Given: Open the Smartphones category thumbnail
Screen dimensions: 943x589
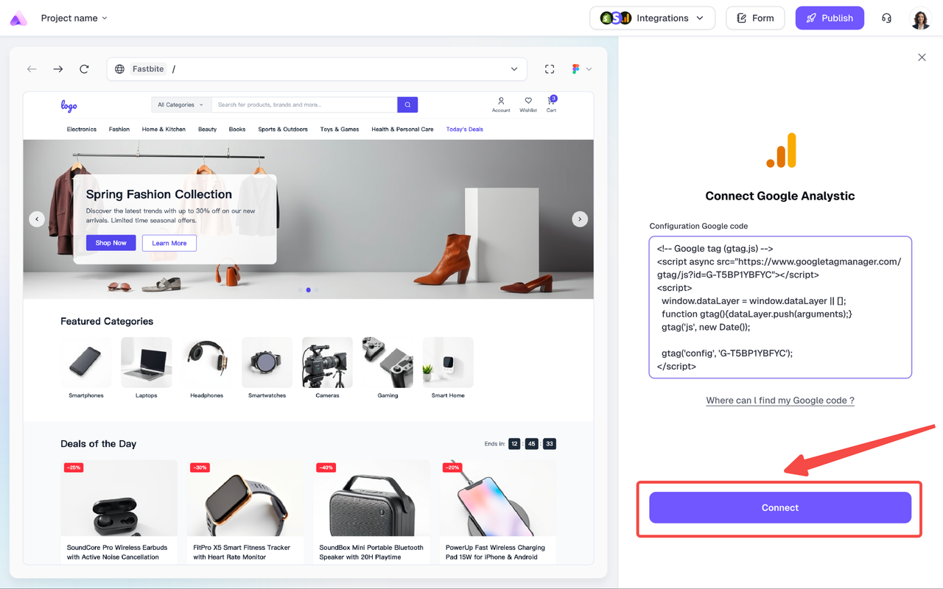Looking at the screenshot, I should pyautogui.click(x=86, y=362).
